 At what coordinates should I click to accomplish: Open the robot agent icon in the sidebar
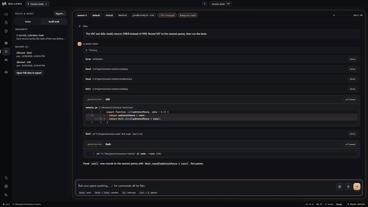point(6,72)
